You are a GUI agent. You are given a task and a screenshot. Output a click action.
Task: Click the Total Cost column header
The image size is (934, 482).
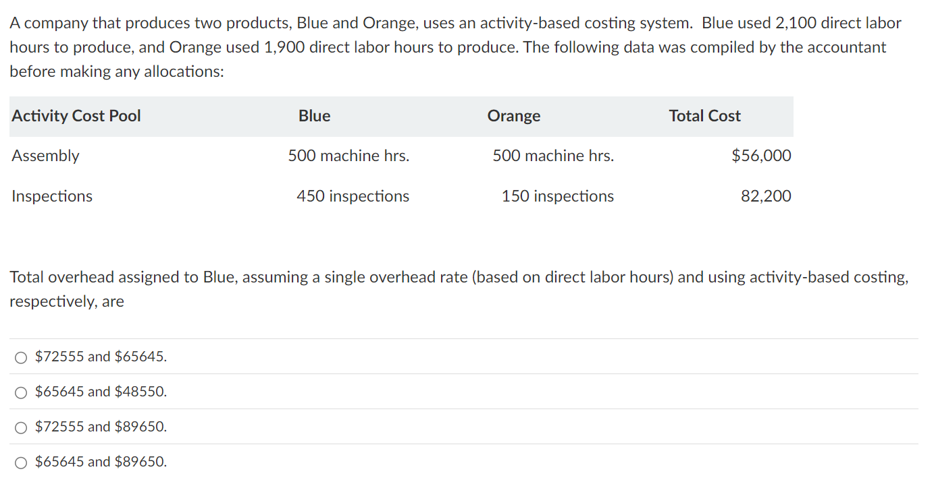(704, 116)
